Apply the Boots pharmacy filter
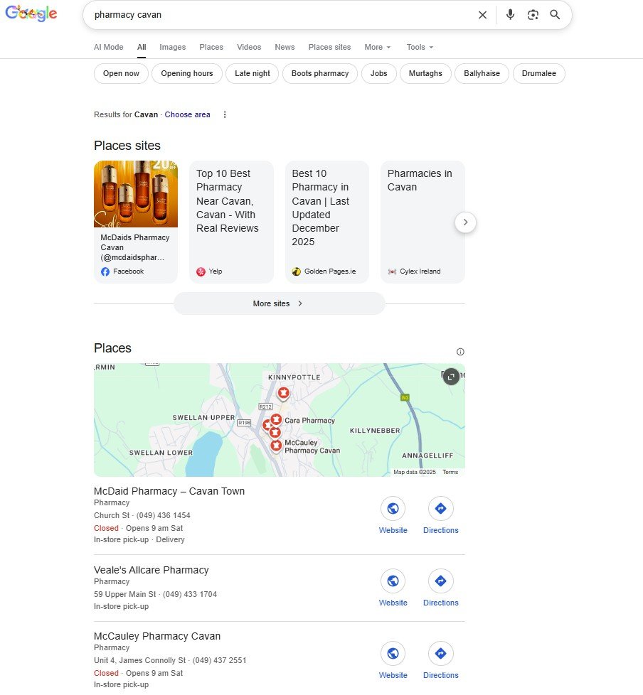The width and height of the screenshot is (643, 695). [x=319, y=73]
